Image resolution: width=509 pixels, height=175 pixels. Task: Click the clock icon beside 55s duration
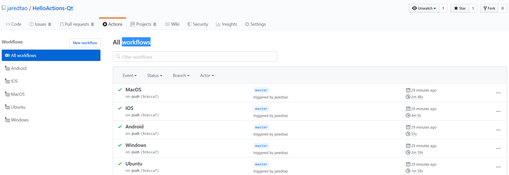(408, 134)
